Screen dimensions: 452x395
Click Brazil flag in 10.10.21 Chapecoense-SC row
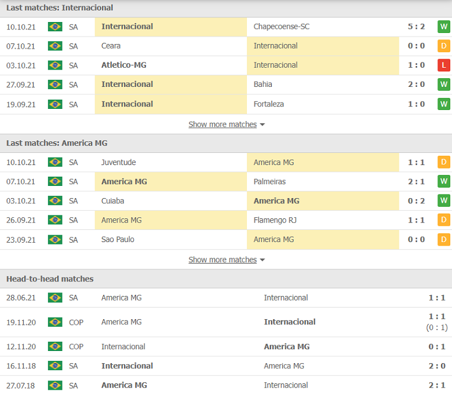[55, 27]
